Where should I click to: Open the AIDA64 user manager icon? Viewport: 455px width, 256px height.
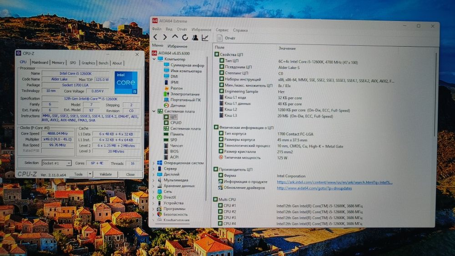click(195, 37)
